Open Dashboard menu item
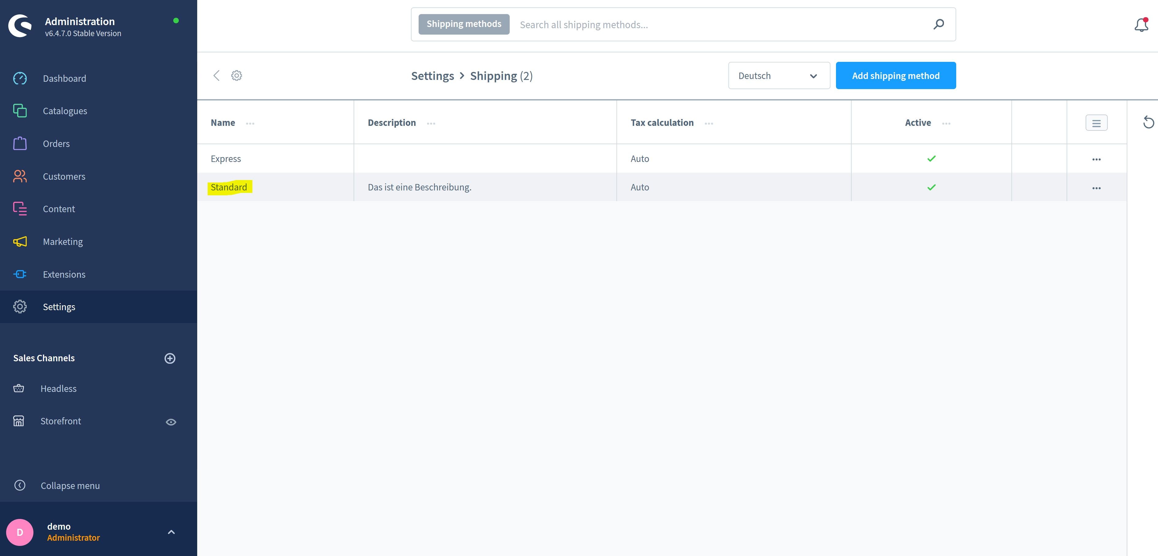 [x=65, y=78]
